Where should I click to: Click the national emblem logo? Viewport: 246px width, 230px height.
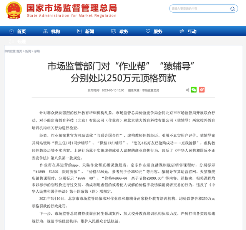pyautogui.click(x=14, y=10)
